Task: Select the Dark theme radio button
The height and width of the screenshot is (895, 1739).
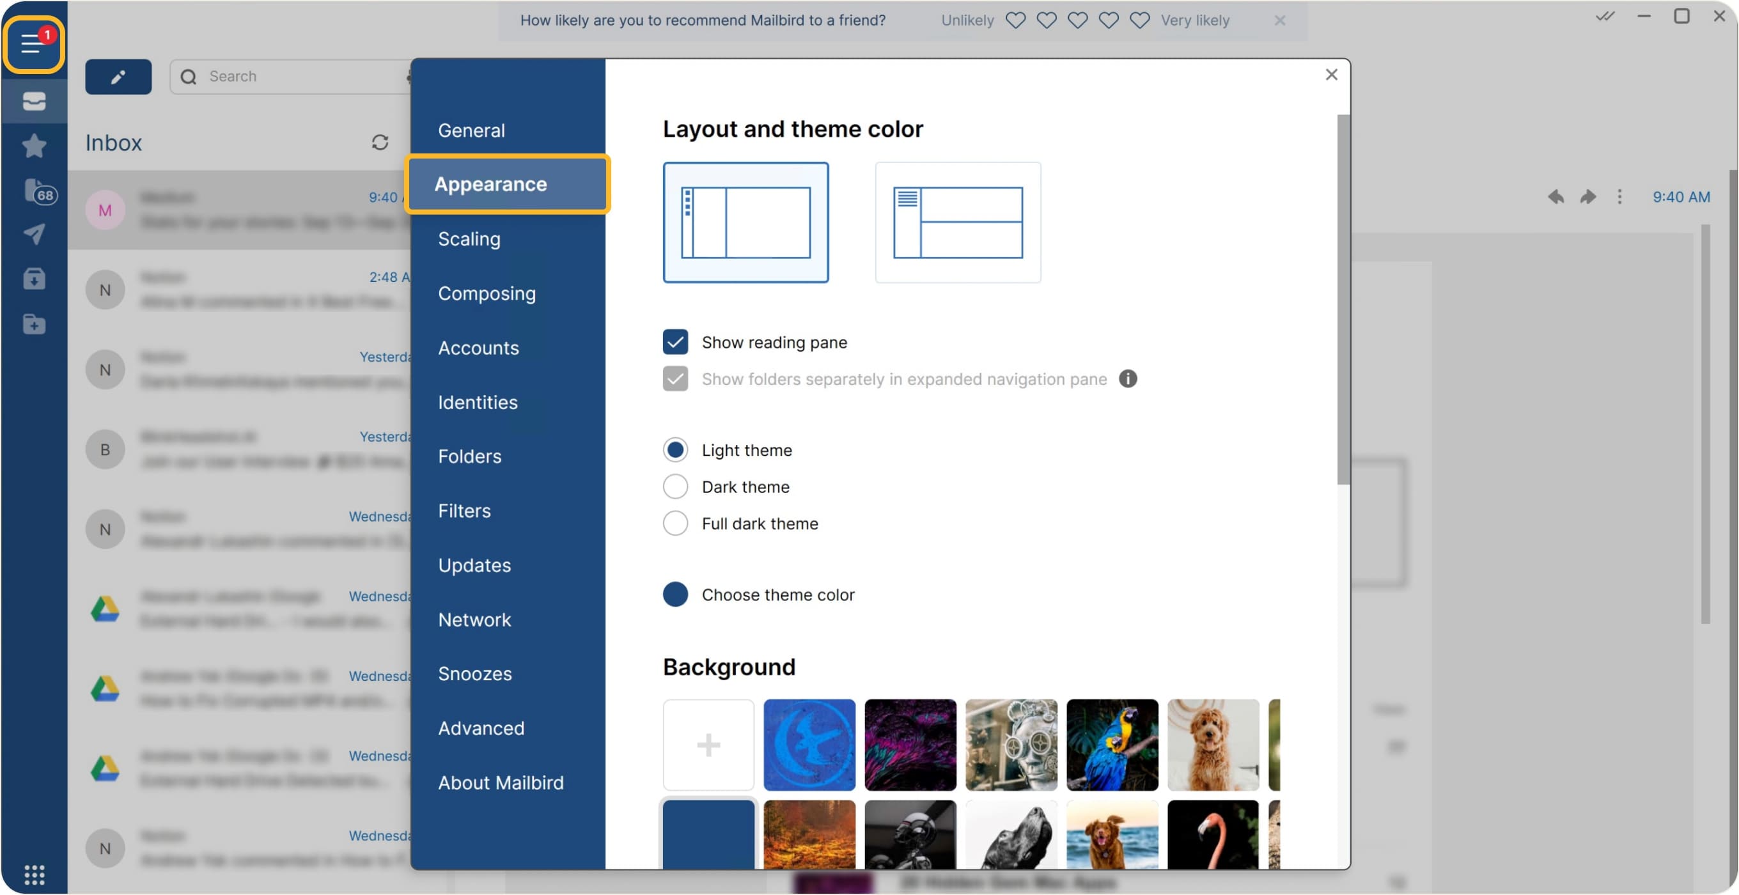Action: pyautogui.click(x=676, y=486)
